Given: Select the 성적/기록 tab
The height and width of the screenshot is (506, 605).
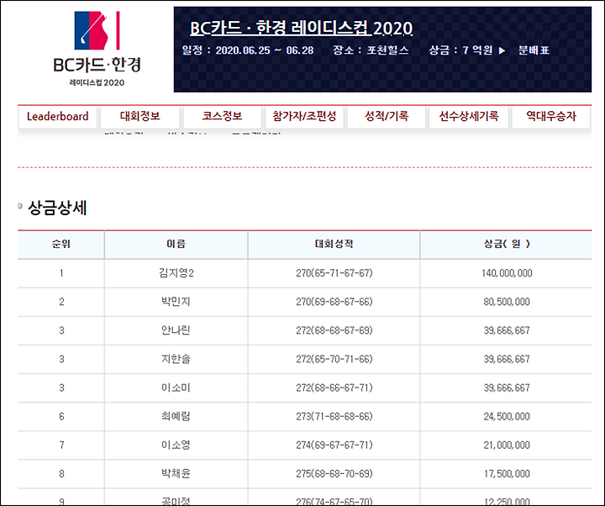Looking at the screenshot, I should pos(387,116).
